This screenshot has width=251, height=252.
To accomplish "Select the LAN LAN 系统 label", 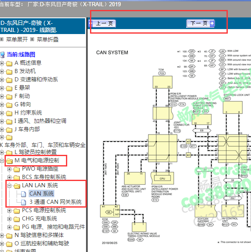I will pos(40,185).
